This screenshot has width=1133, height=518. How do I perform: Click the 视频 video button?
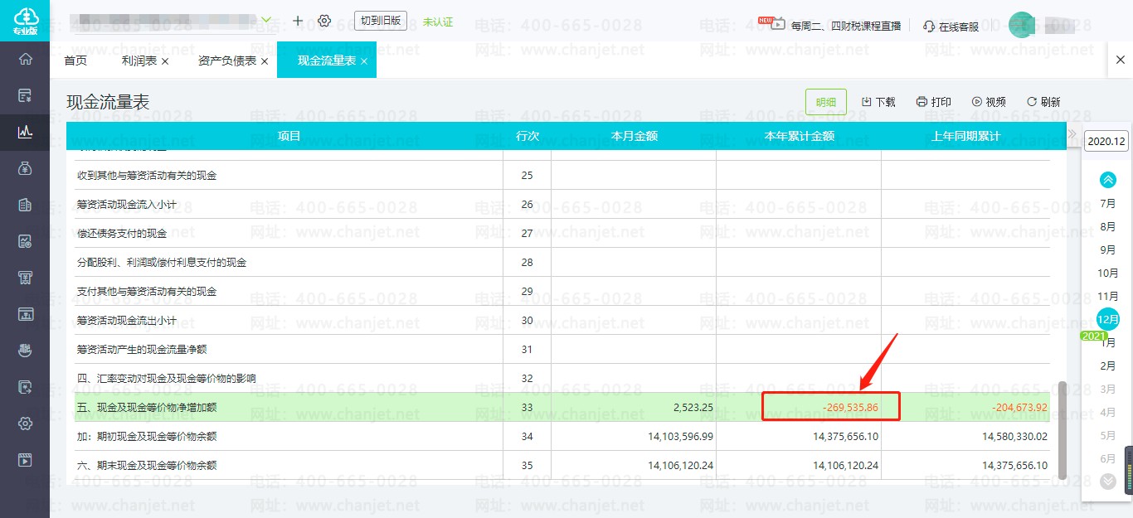[x=989, y=102]
